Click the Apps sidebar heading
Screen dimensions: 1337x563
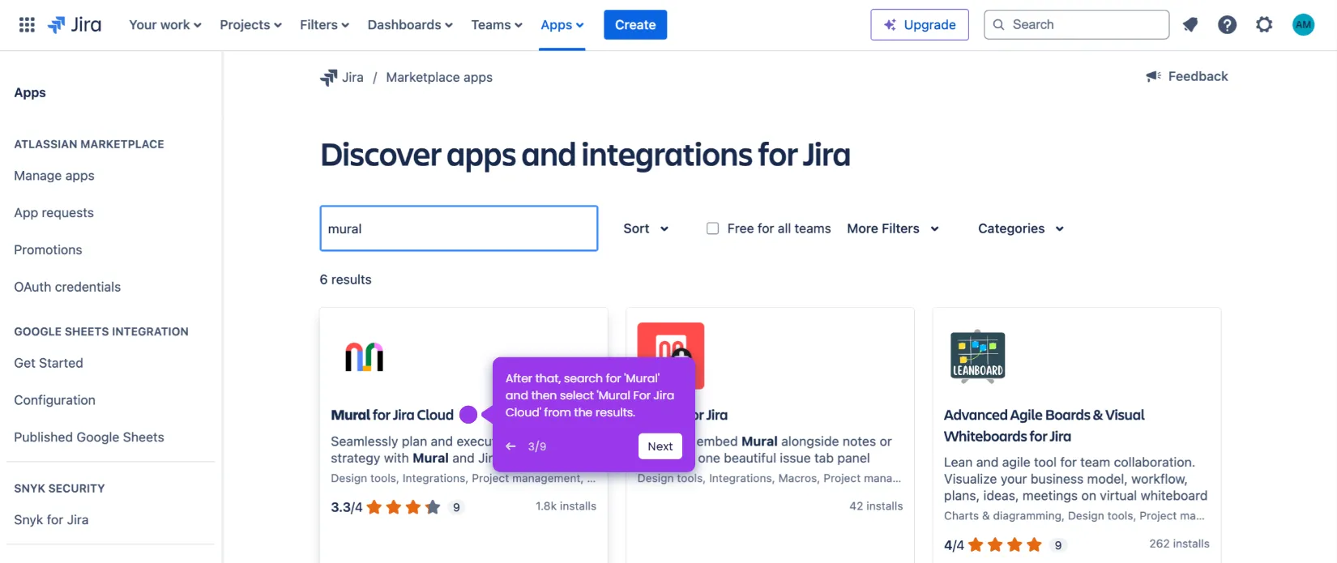point(30,93)
